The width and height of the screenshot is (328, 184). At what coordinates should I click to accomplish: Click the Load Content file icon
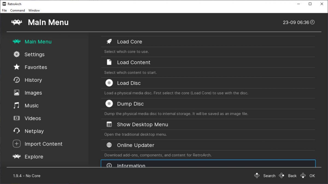[109, 62]
